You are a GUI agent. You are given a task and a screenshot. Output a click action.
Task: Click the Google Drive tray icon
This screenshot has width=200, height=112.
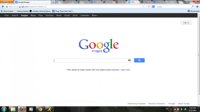(x=185, y=109)
